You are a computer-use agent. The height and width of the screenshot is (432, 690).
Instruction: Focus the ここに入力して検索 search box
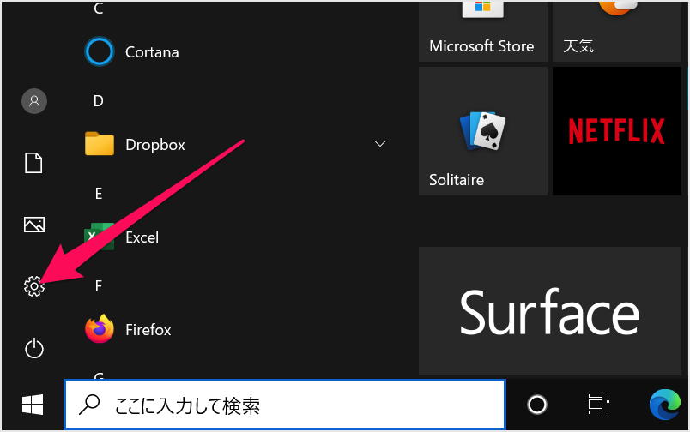coord(285,405)
